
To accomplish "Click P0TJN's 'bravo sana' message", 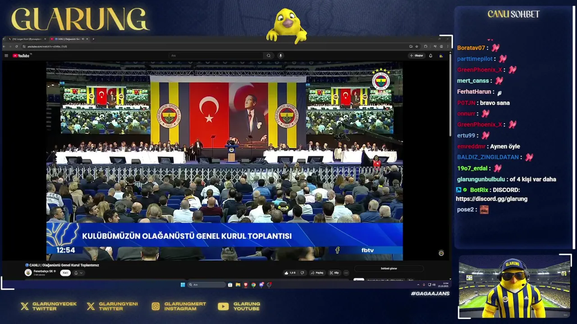I will [x=495, y=103].
